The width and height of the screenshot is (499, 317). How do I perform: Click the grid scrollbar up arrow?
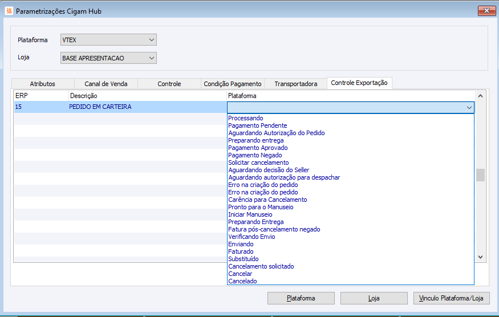481,96
